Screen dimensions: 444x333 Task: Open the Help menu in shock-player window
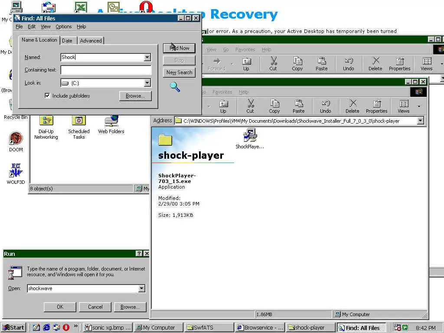pyautogui.click(x=244, y=92)
